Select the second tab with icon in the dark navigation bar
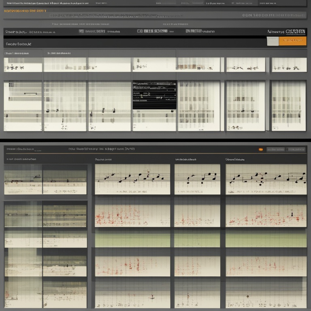 (x=92, y=31)
